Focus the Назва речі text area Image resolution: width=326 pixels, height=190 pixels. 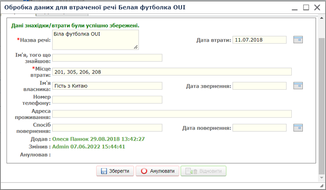coord(95,40)
